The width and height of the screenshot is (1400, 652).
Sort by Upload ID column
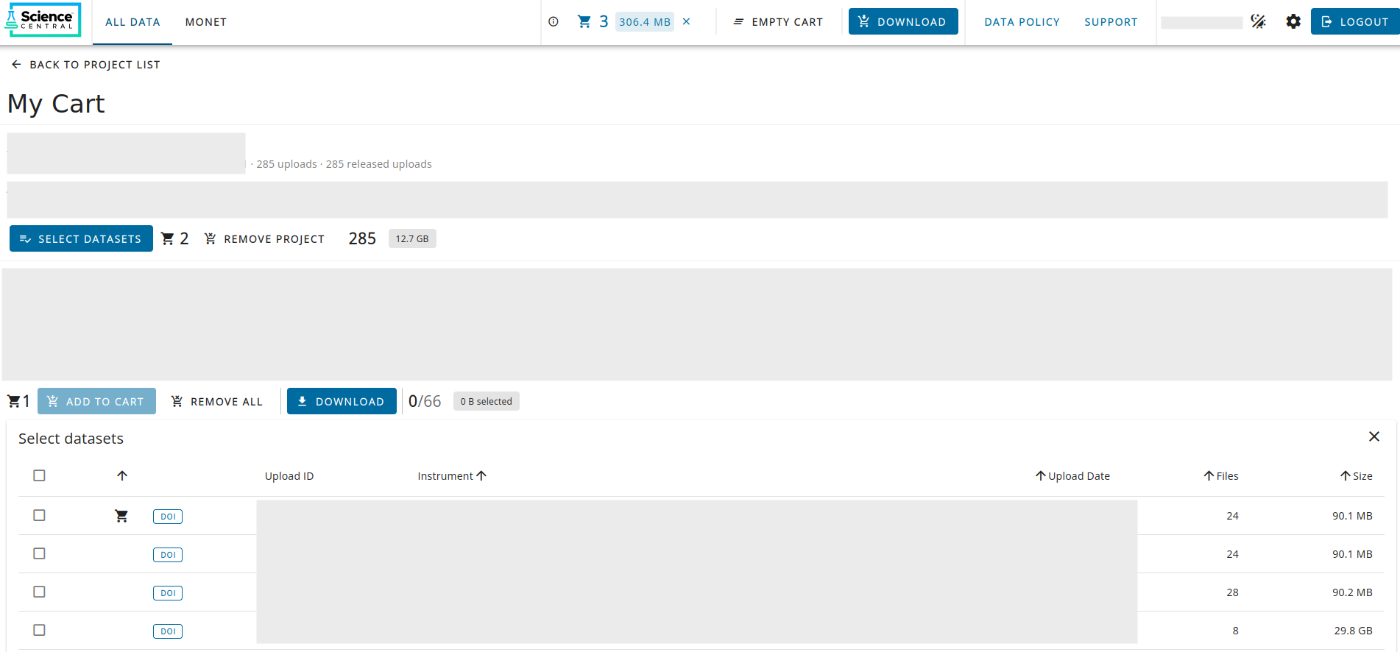[289, 476]
